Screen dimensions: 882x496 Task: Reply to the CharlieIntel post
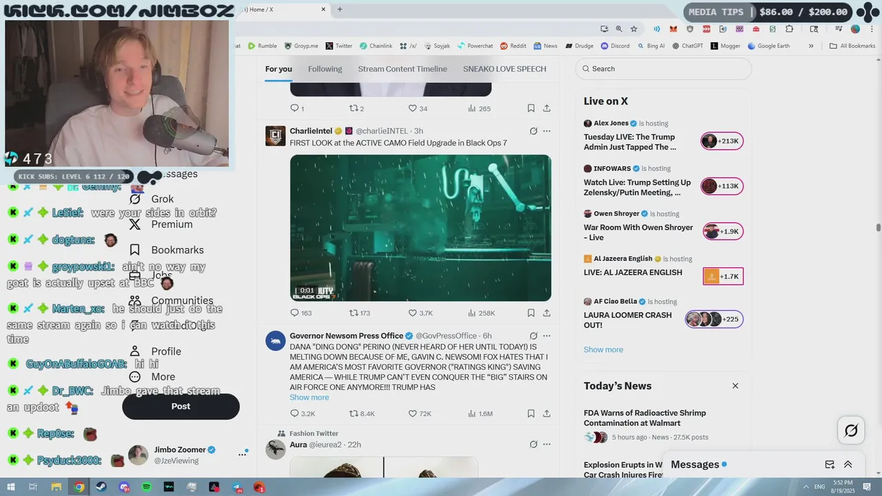tap(300, 313)
